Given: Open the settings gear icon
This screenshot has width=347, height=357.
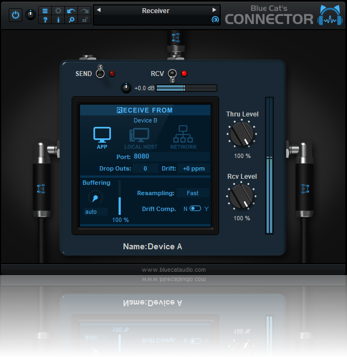Looking at the screenshot, I should [x=58, y=11].
